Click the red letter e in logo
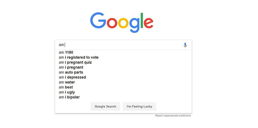 tap(149, 23)
